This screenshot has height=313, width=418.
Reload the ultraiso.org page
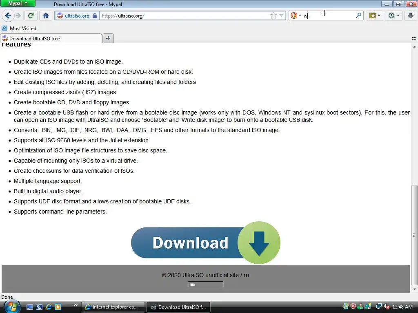pos(31,15)
